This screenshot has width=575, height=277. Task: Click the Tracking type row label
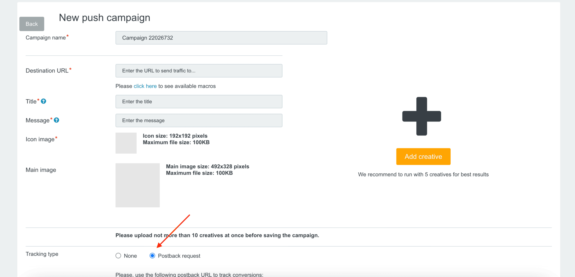(x=42, y=254)
